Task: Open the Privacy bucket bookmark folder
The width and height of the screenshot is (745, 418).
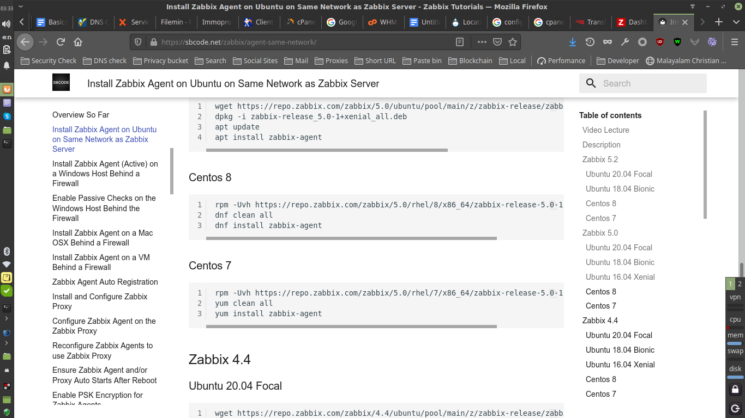Action: tap(160, 60)
